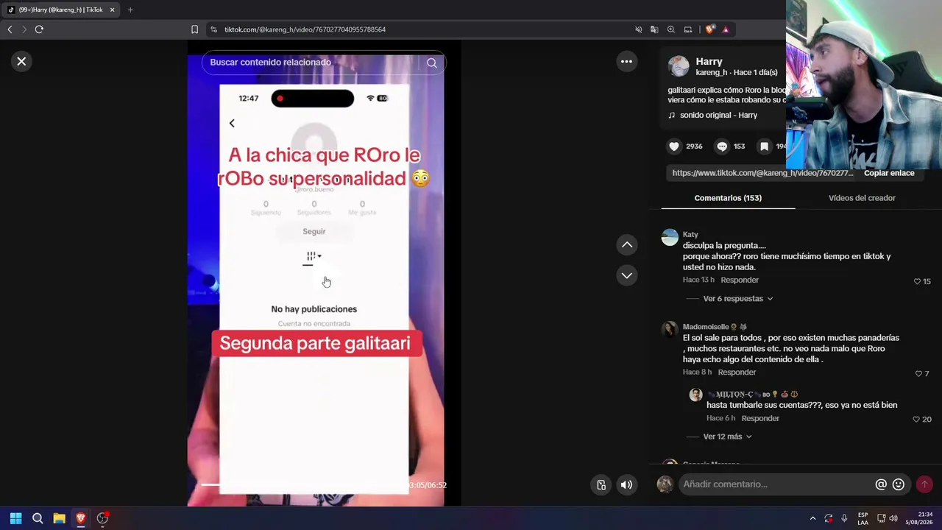942x530 pixels.
Task: Expand 'Ver 12 más' replies
Action: click(728, 437)
